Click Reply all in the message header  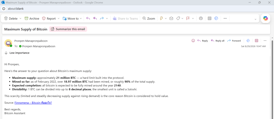pos(217,41)
